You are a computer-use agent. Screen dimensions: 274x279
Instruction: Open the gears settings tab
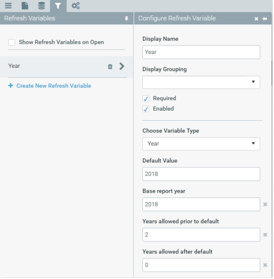(x=76, y=6)
